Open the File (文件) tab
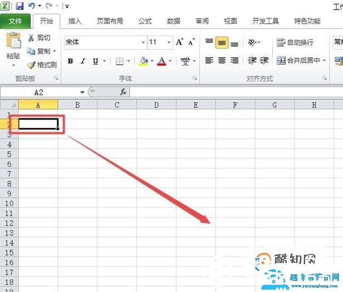Viewport: 343px width, 292px height. (16, 21)
